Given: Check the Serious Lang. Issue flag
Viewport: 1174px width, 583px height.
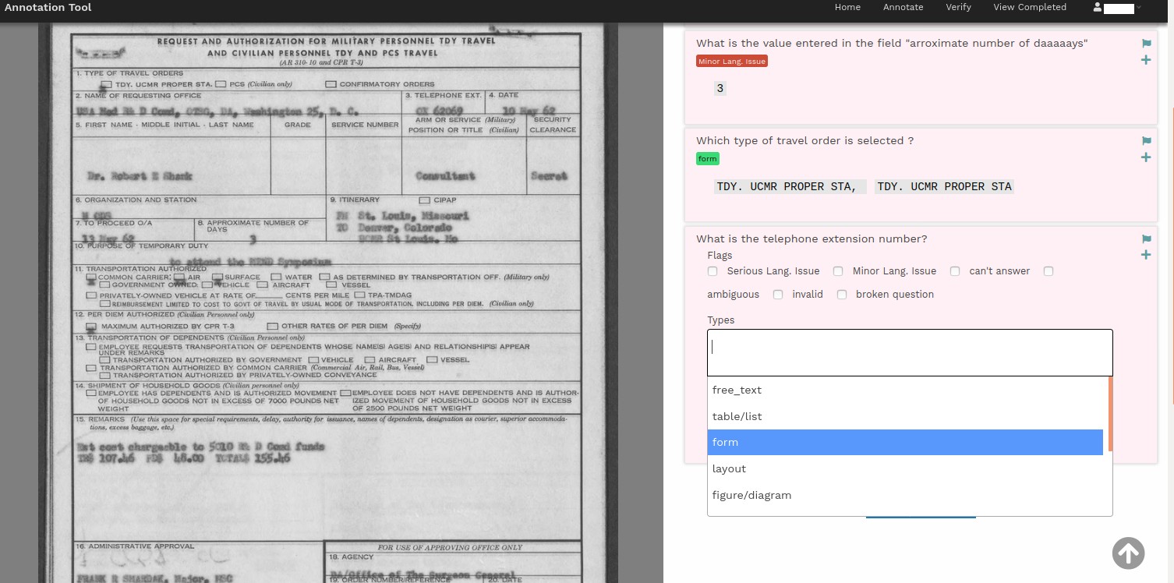Looking at the screenshot, I should pyautogui.click(x=713, y=271).
